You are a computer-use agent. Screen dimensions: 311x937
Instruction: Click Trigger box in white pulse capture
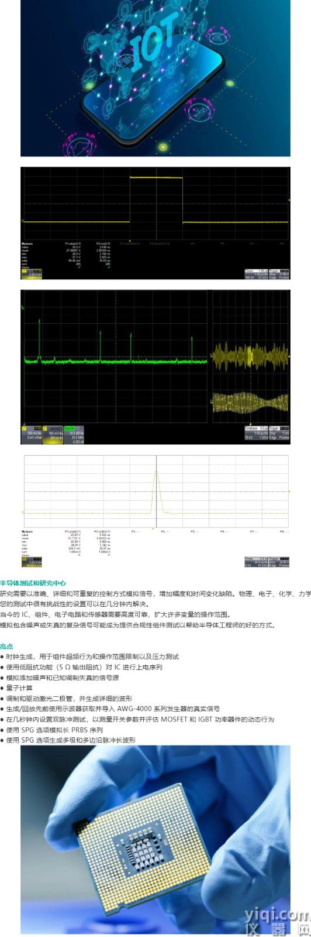pyautogui.click(x=279, y=562)
